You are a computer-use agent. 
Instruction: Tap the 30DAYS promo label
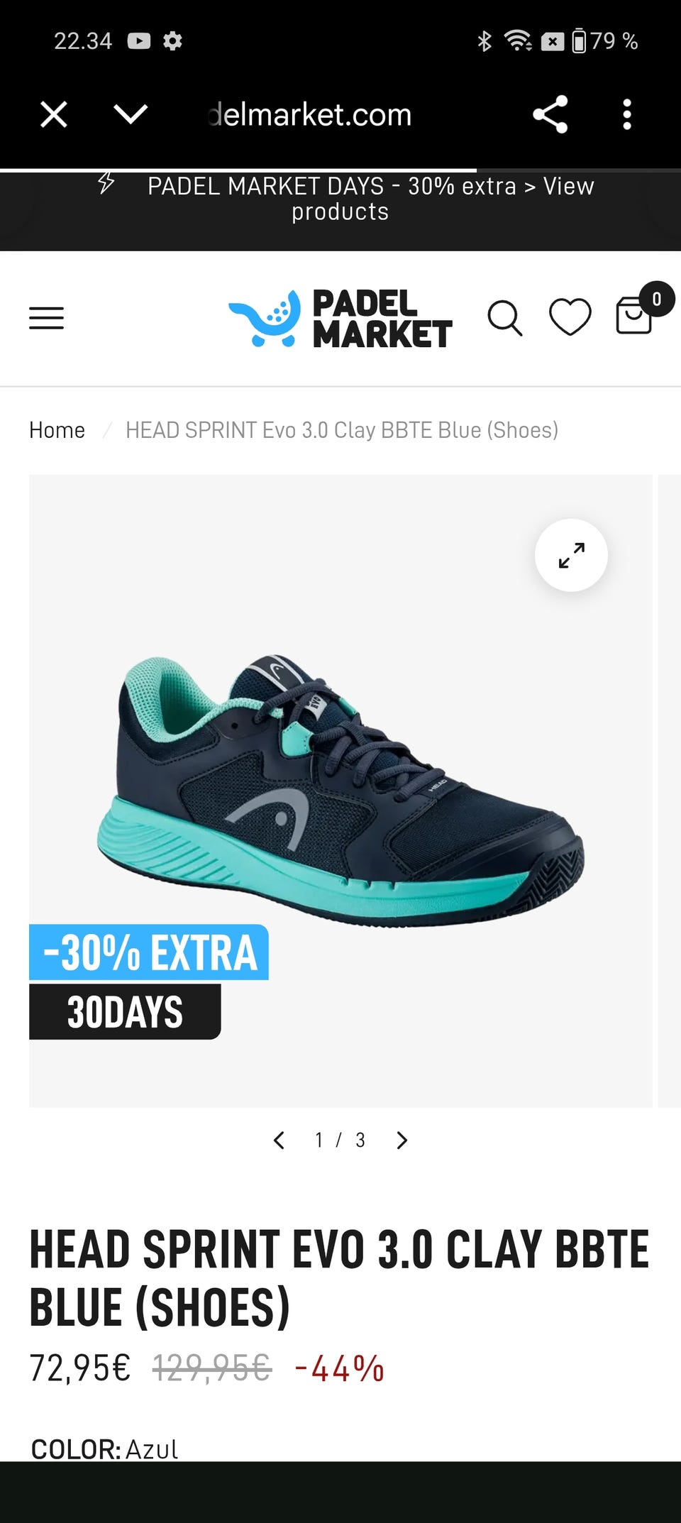[x=125, y=1011]
